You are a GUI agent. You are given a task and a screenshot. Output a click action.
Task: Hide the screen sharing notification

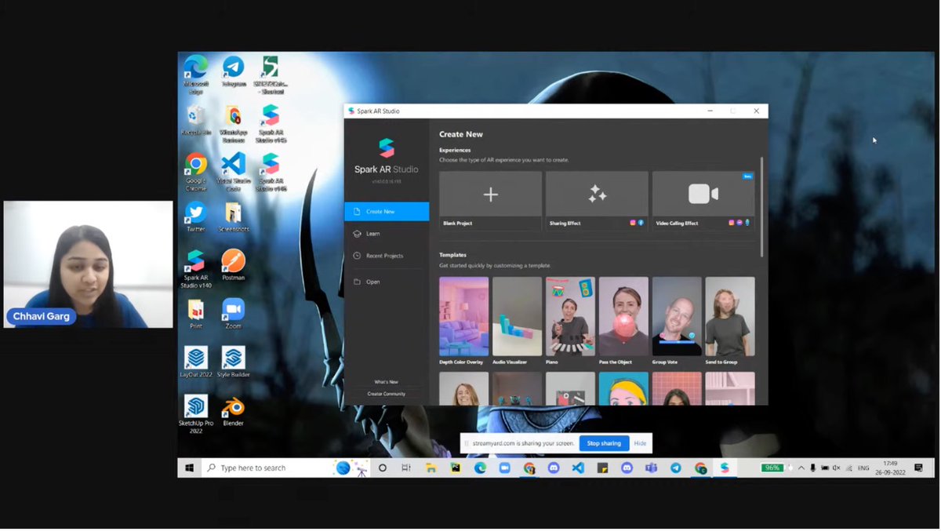pyautogui.click(x=640, y=443)
